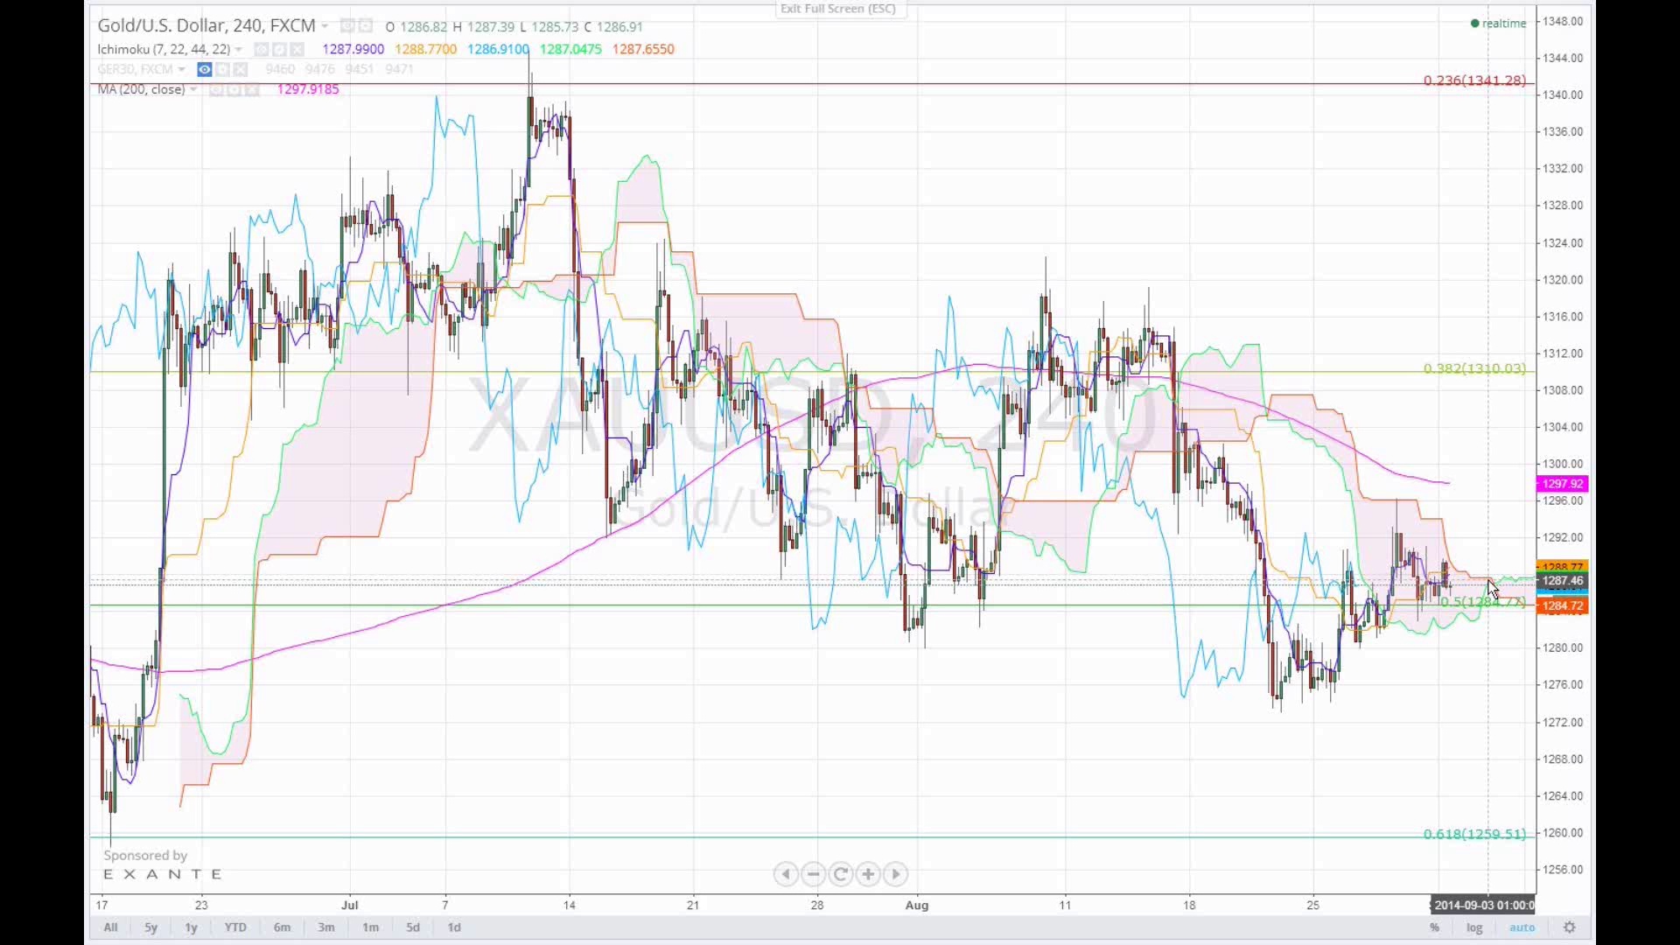Expand the Ichimoku indicator dropdown arrow
Screen dimensions: 1680x945
tap(238, 50)
